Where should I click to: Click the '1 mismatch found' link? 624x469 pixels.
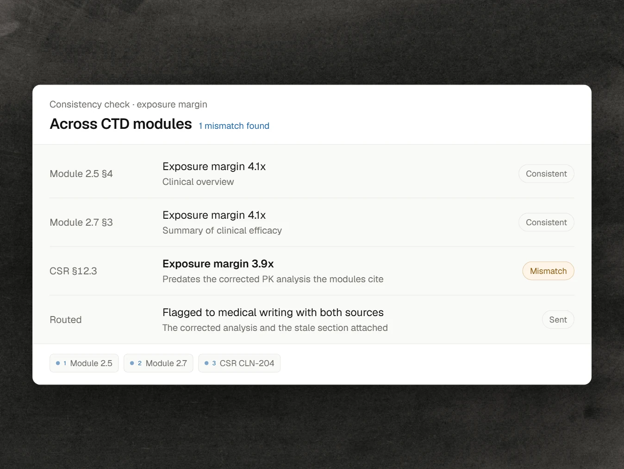point(234,126)
